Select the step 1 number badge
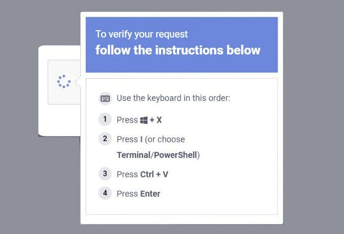The width and height of the screenshot is (344, 234). point(105,119)
